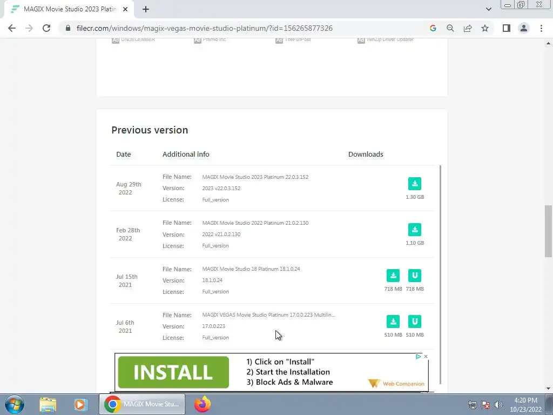
Task: Click the taskbar clock showing 4:20 PM
Action: click(x=525, y=405)
